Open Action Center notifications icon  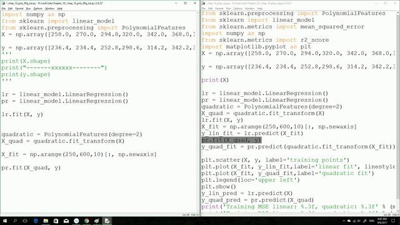click(x=393, y=221)
